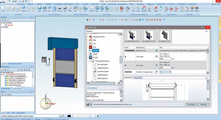Select the NovoSpeed Thermo thumbnail

click(x=164, y=37)
